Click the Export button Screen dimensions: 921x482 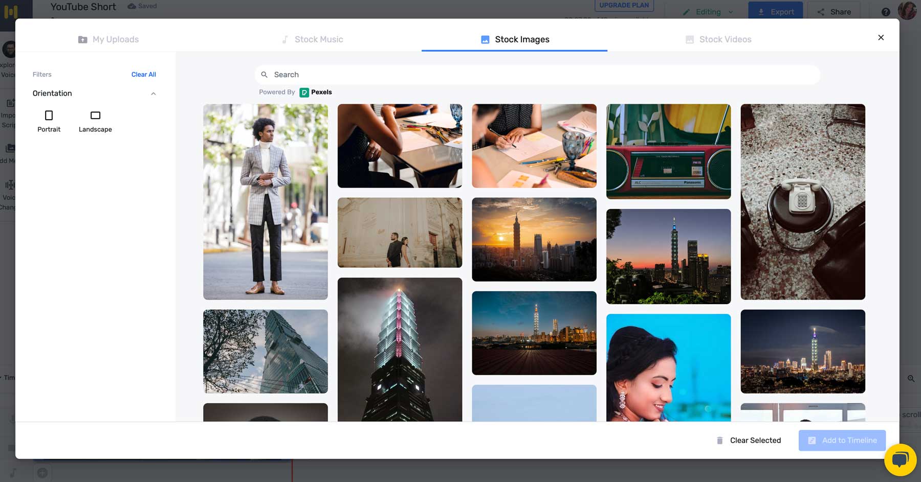pos(775,11)
